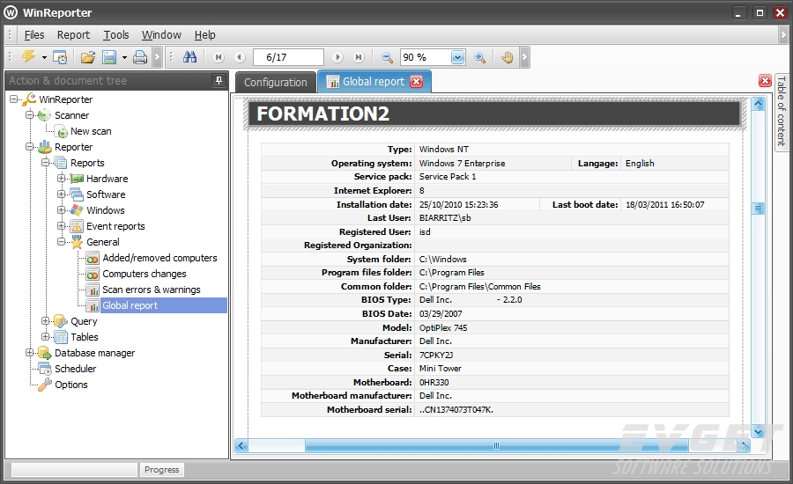Collapse the General node
The height and width of the screenshot is (484, 793).
click(x=61, y=242)
